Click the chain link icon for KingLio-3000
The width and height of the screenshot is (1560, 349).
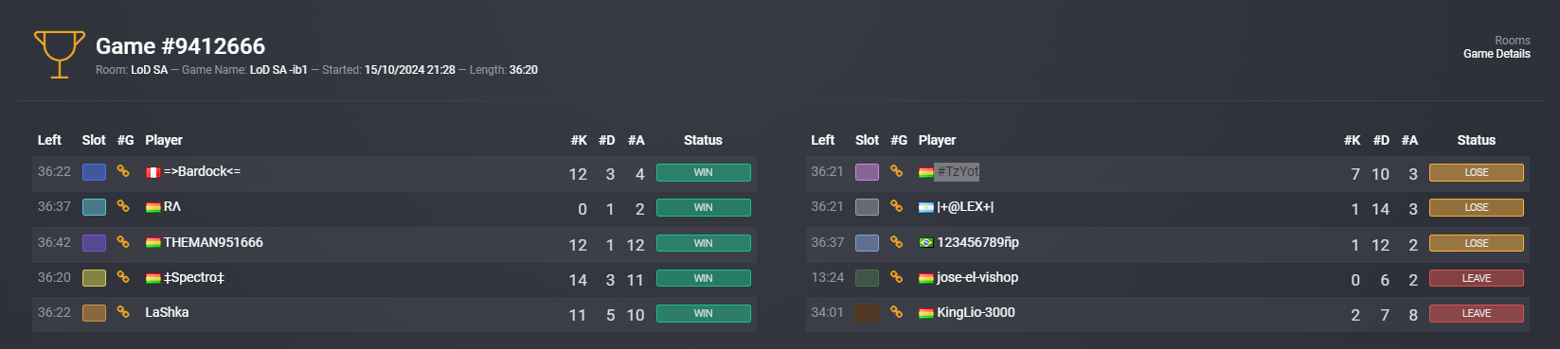[896, 312]
